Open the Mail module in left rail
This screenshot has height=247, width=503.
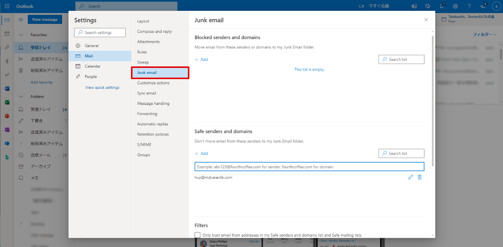7,20
